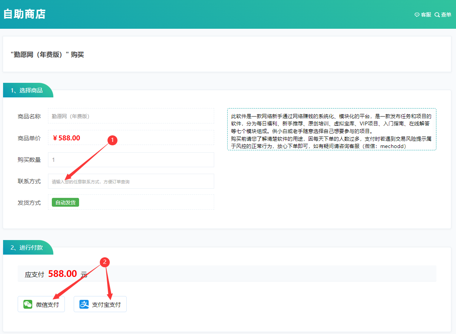Screen dimensions: 456x334
Task: Focus the 购买数量 quantity input
Action: (131, 160)
